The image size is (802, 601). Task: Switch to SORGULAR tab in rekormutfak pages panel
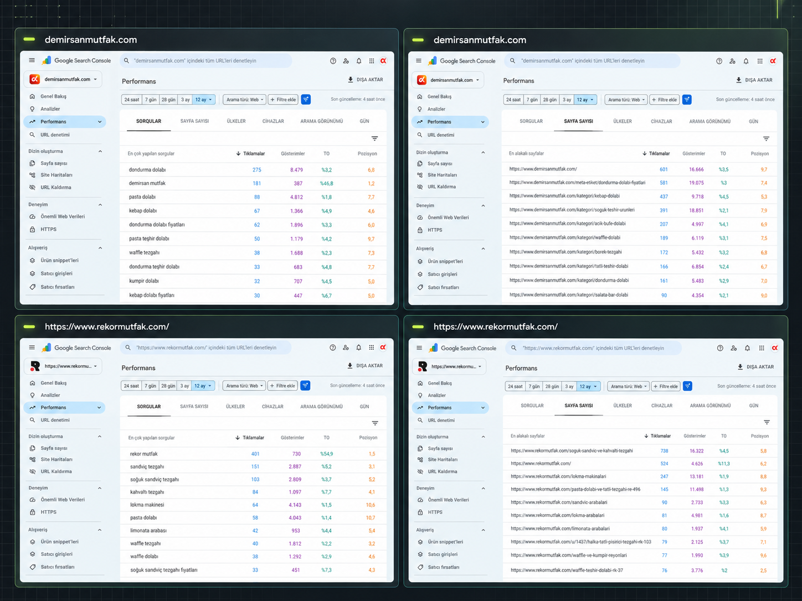[532, 406]
